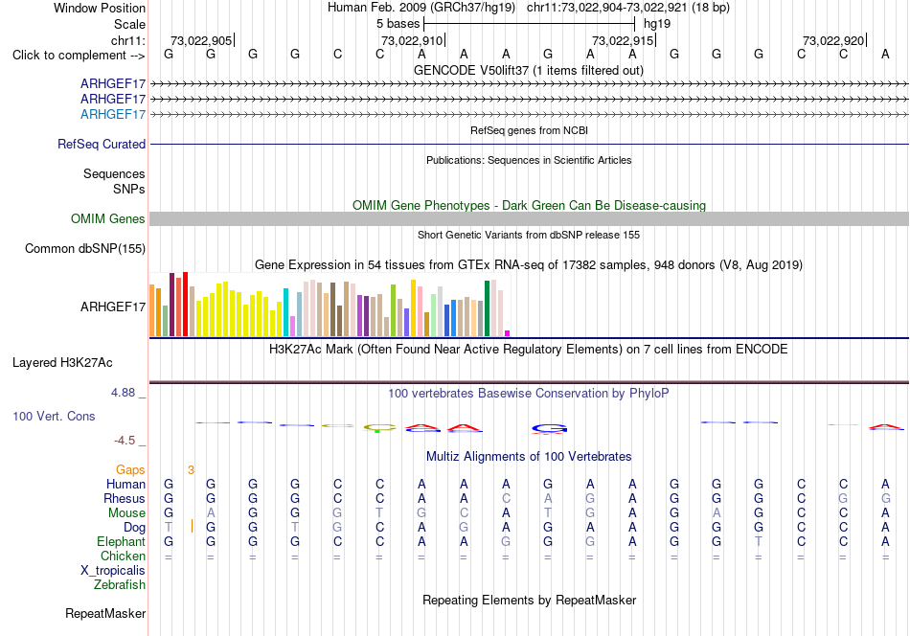Select the Dog alignment row label
The image size is (910, 636).
pos(135,528)
